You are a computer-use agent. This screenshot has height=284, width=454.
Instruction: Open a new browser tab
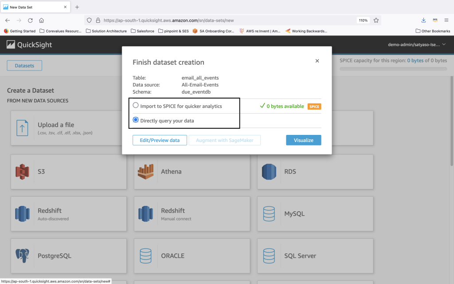[77, 7]
